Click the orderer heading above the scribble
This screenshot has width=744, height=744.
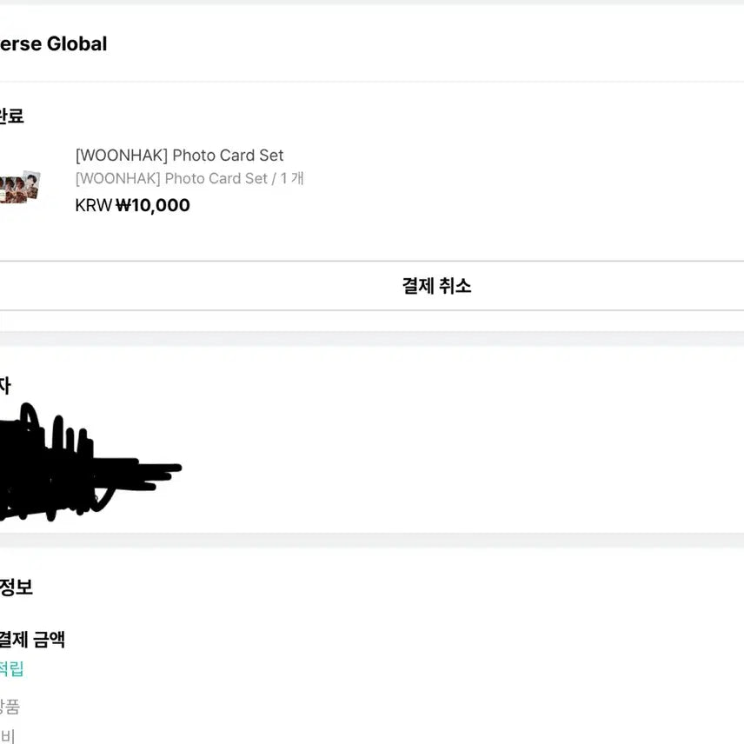[x=4, y=386]
